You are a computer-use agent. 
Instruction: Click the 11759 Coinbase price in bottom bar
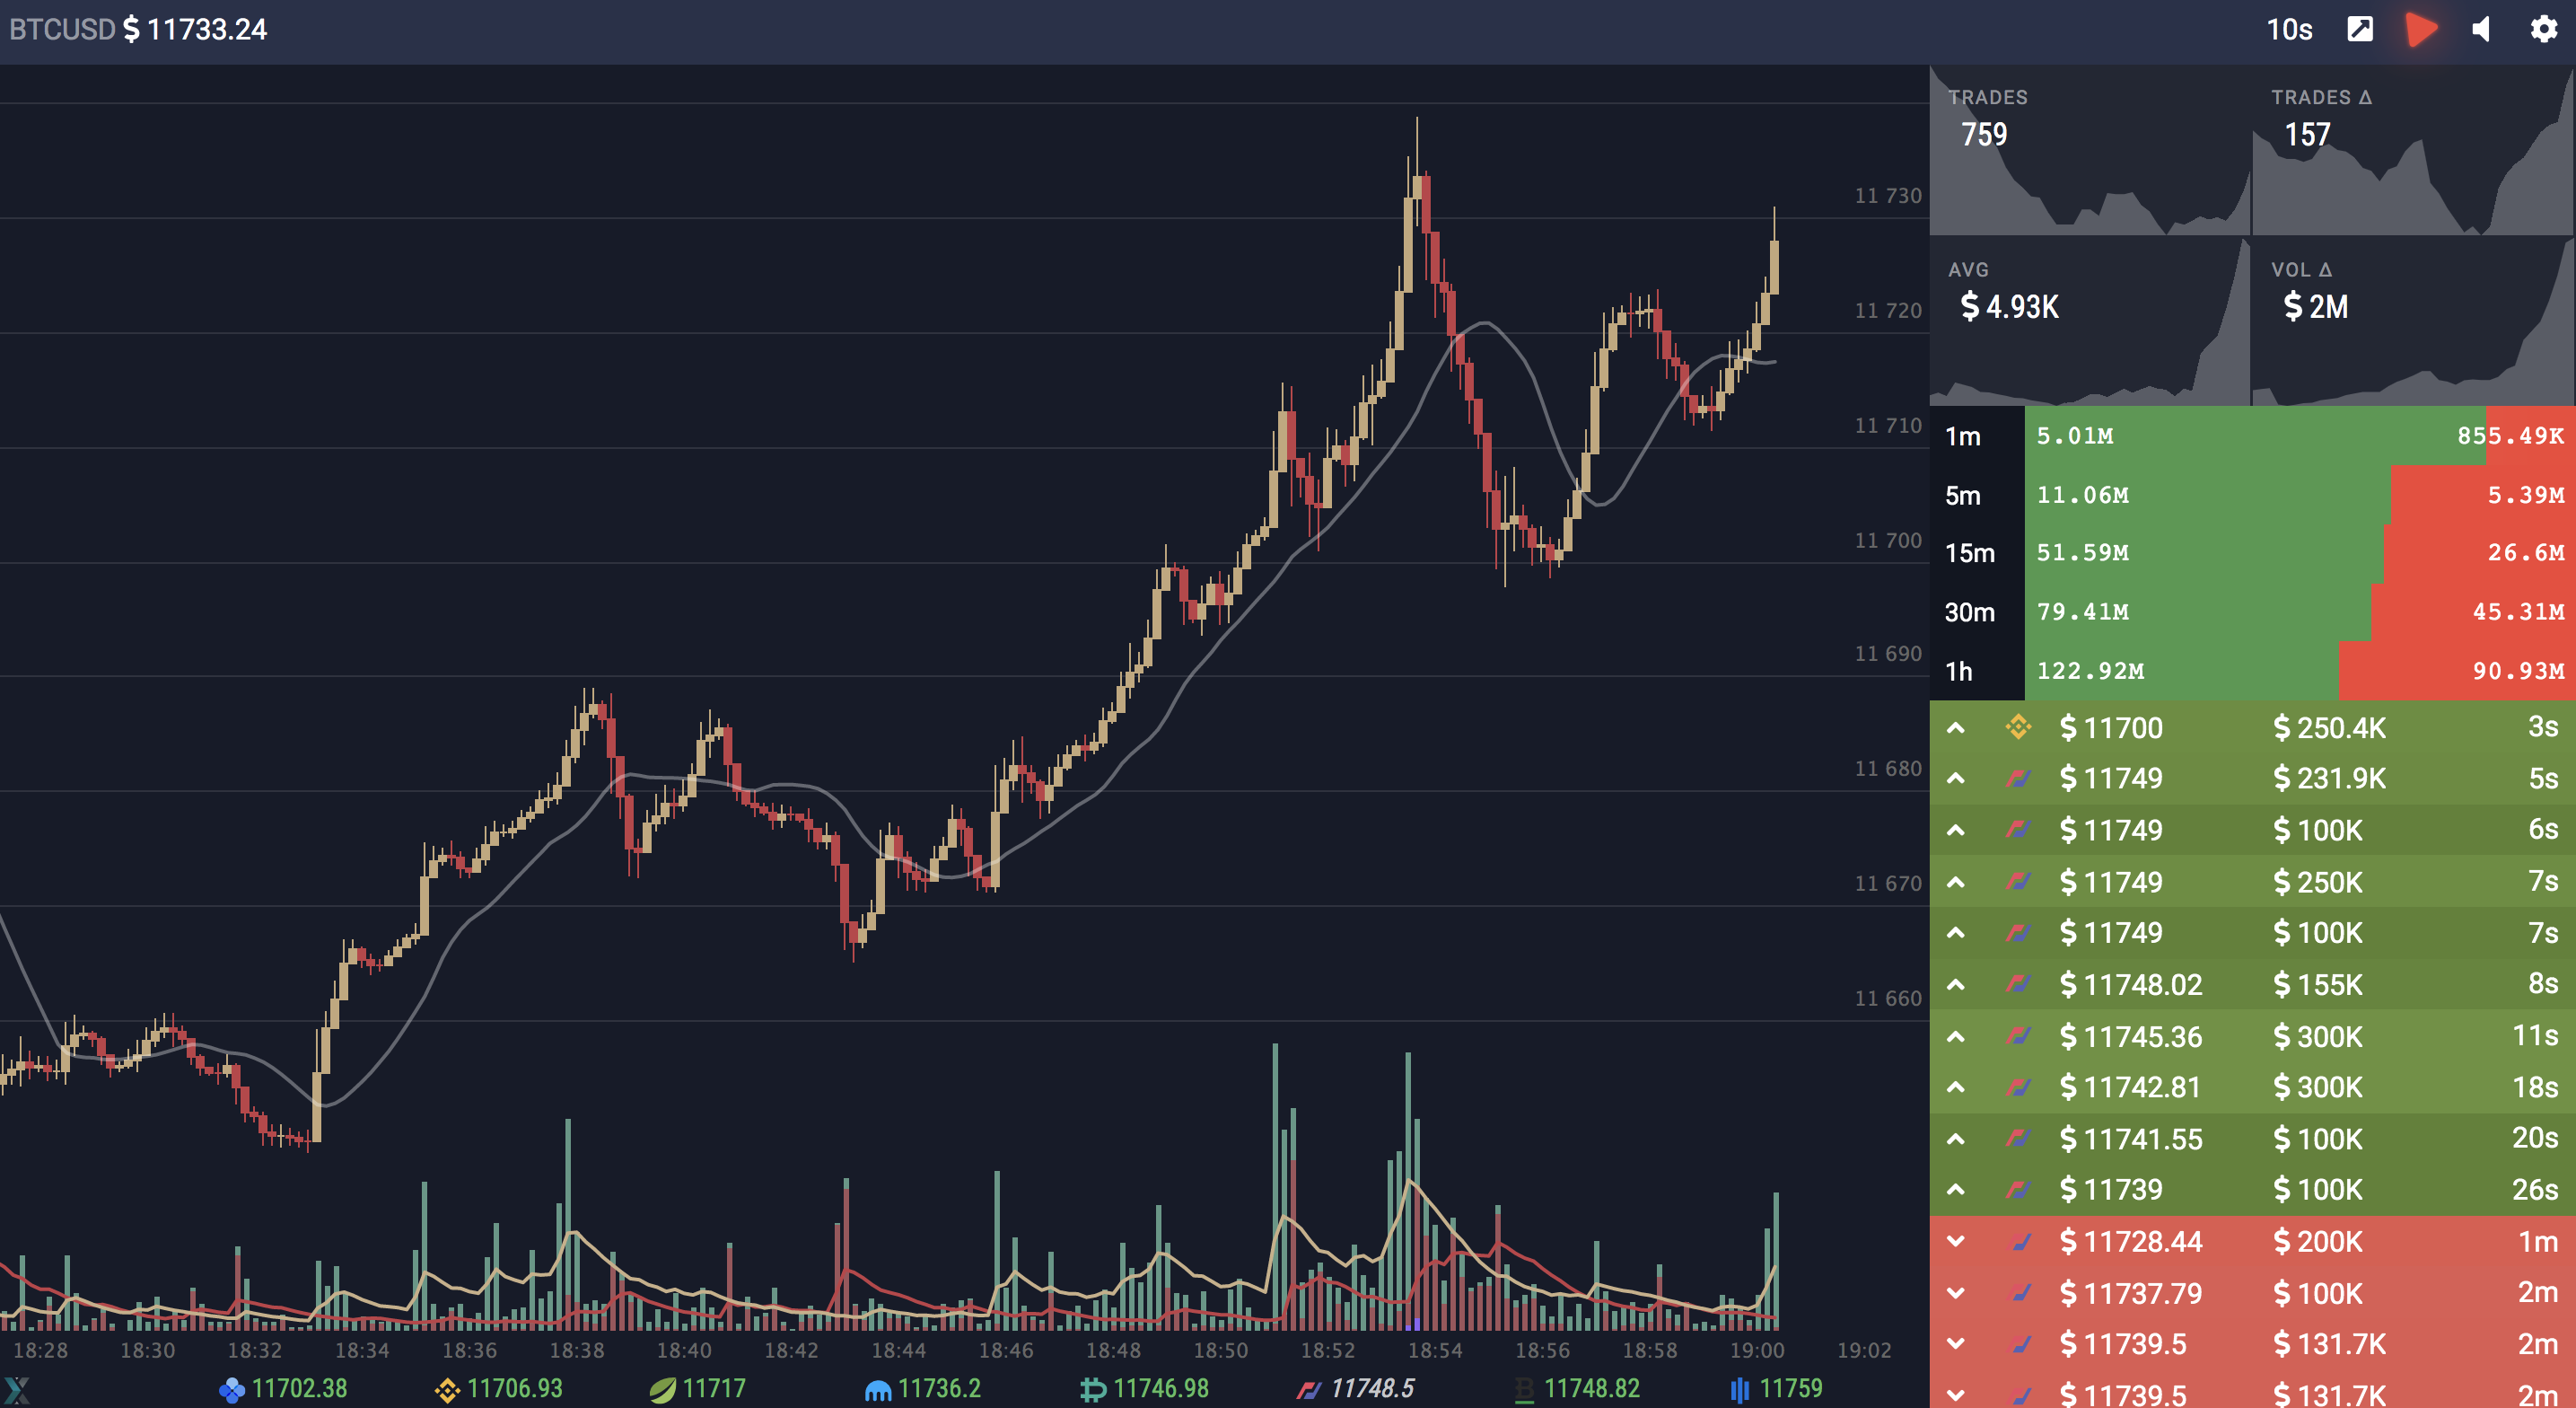(x=1791, y=1389)
